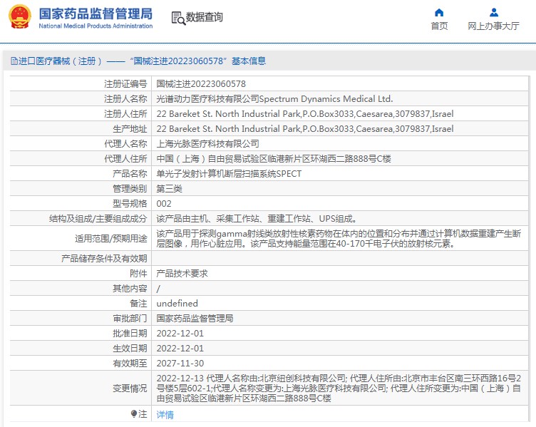Click the 型号规格 label
This screenshot has width=536, height=427.
point(130,204)
